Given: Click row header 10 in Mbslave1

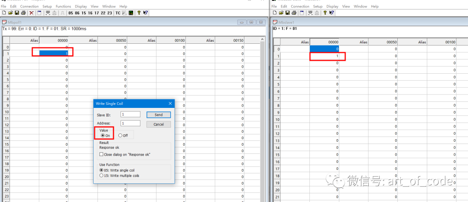Looking at the screenshot, I should tap(276, 119).
